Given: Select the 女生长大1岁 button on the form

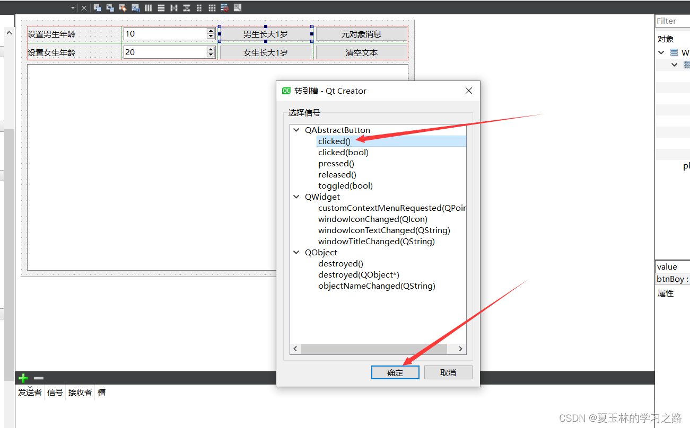Looking at the screenshot, I should 265,52.
